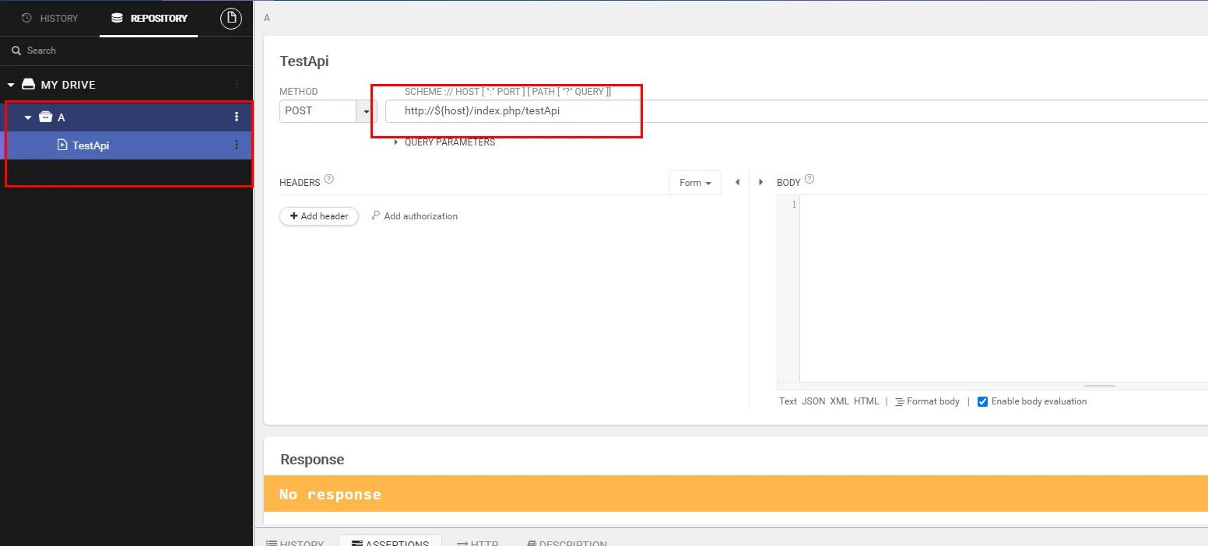Select the Assertions tab

[x=390, y=541]
